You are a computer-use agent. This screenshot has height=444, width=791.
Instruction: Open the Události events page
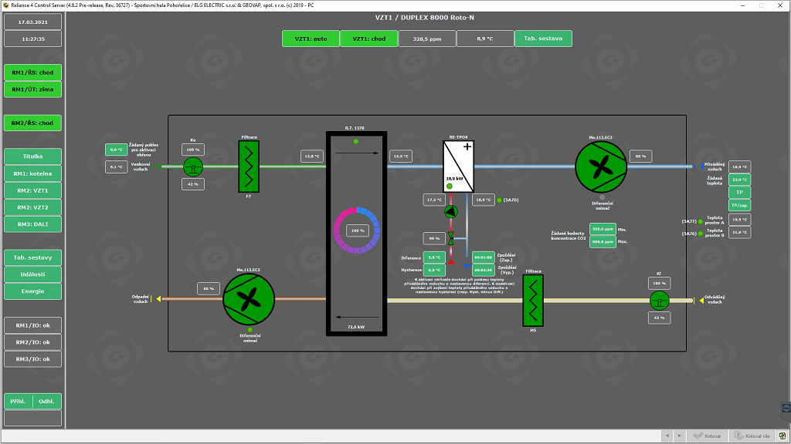(32, 274)
